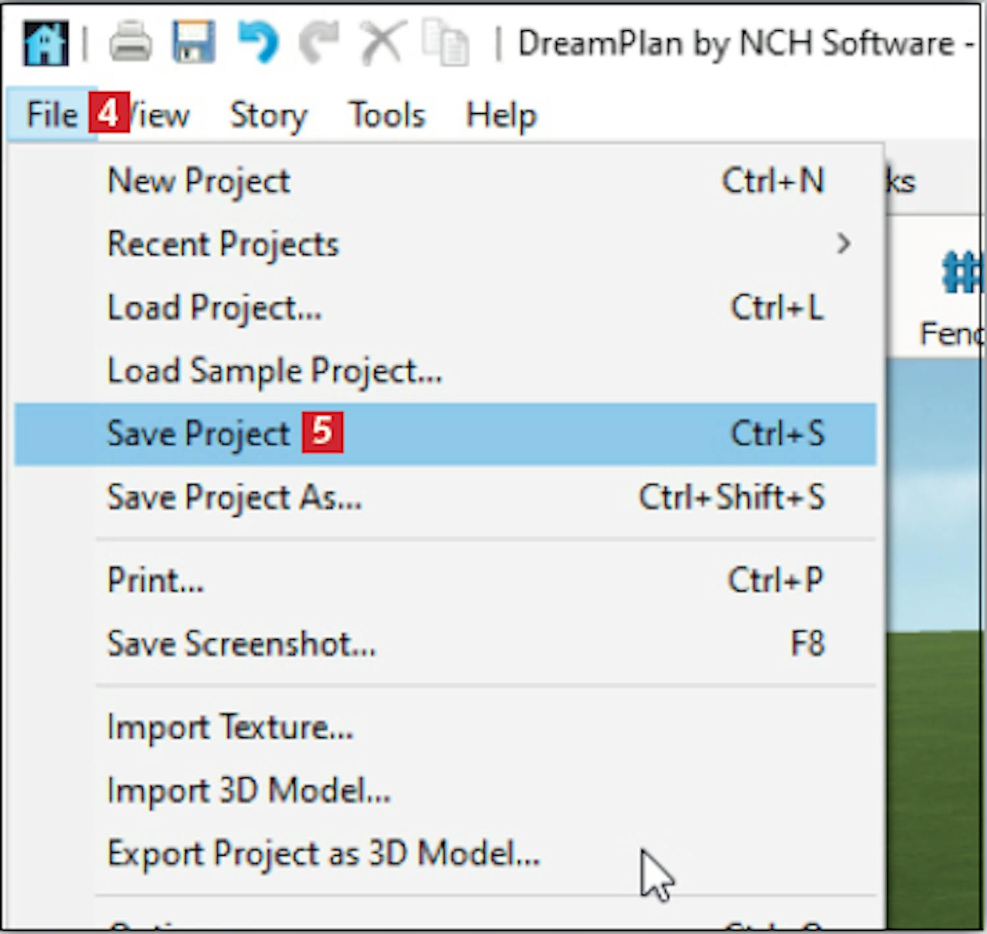Viewport: 987px width, 934px height.
Task: Choose Save Project in File menu
Action: pyautogui.click(x=445, y=434)
